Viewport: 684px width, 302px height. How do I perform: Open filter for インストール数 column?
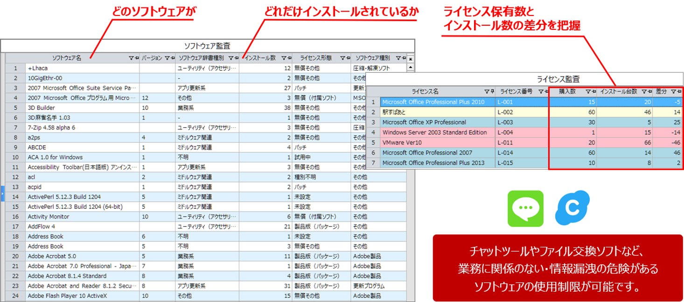284,58
